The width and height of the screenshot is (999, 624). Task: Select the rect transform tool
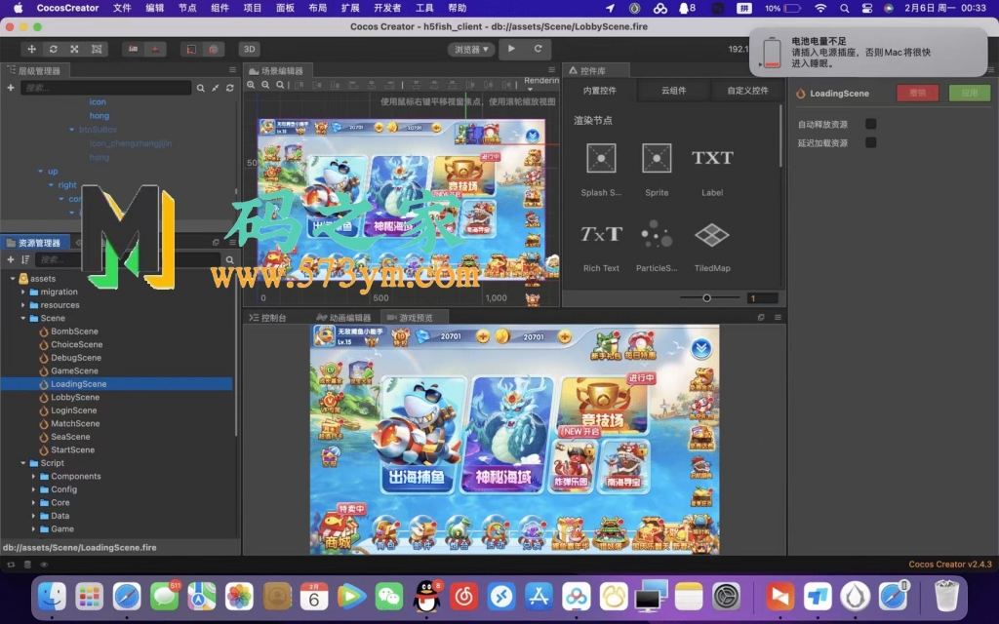point(97,49)
